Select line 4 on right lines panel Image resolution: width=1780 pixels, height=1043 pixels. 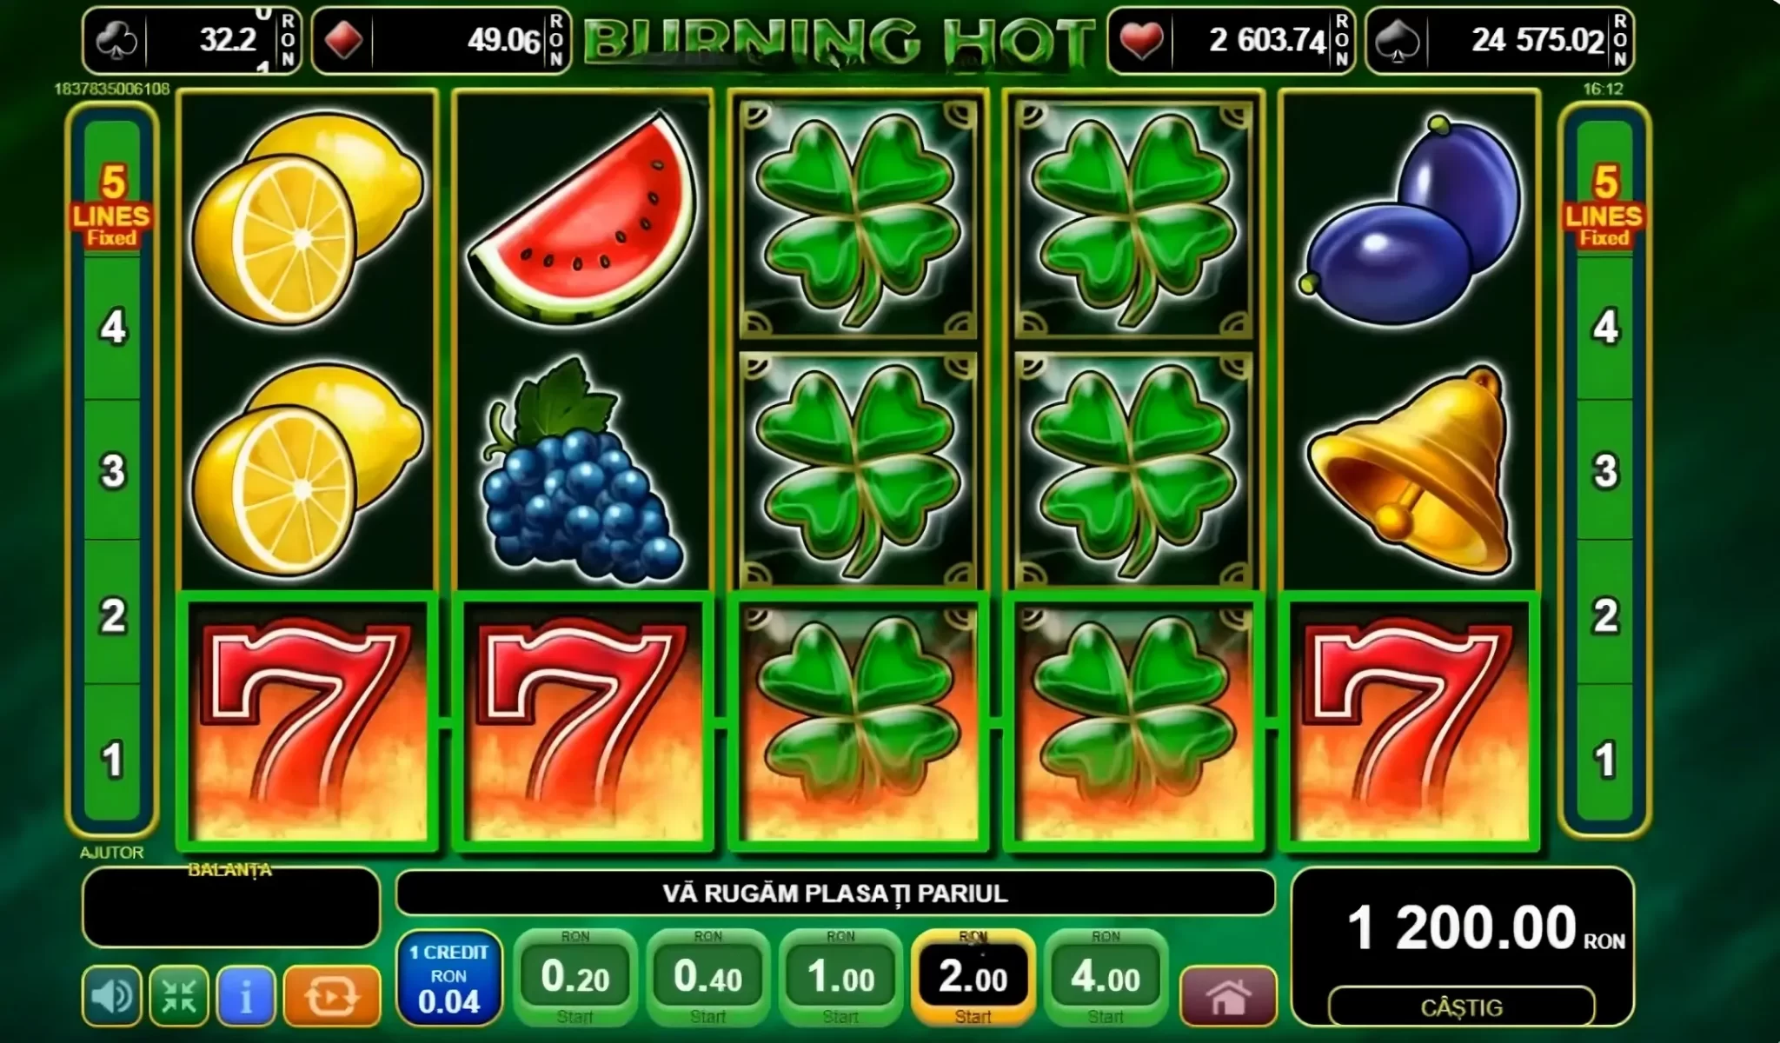pos(1604,328)
